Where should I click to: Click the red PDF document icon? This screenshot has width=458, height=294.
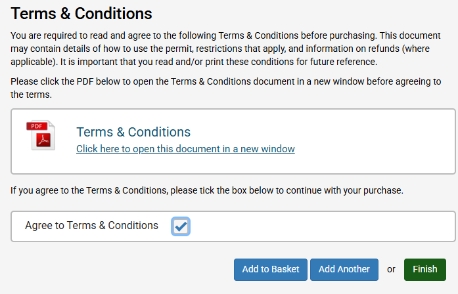(x=41, y=136)
